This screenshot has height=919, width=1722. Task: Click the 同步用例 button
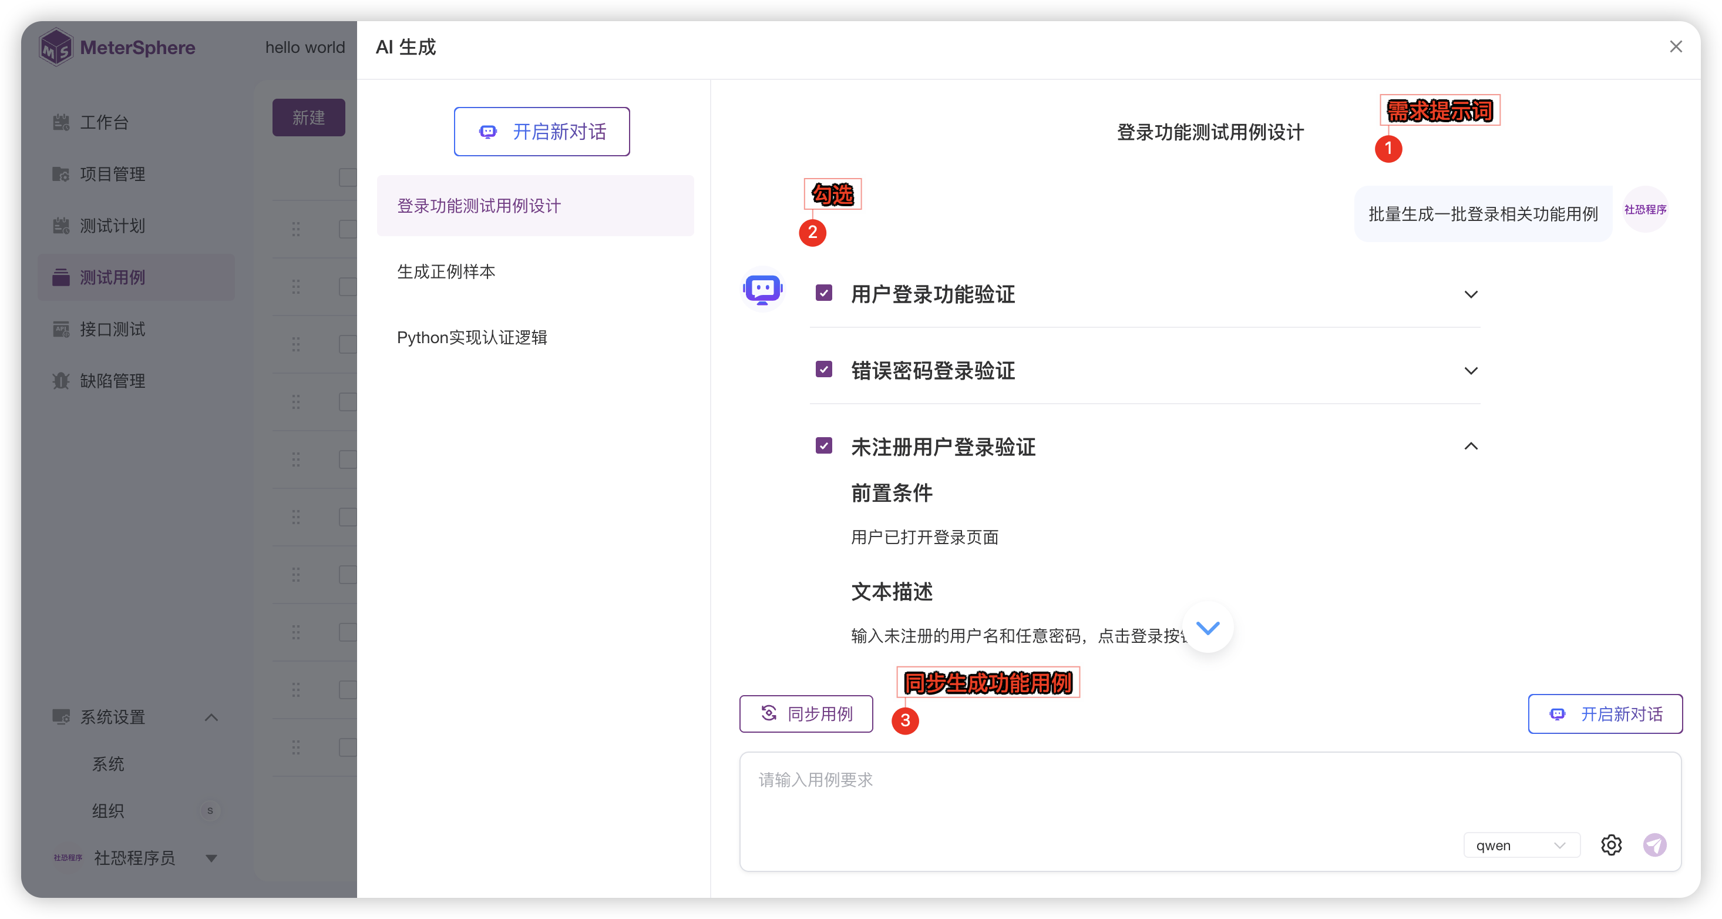point(806,714)
